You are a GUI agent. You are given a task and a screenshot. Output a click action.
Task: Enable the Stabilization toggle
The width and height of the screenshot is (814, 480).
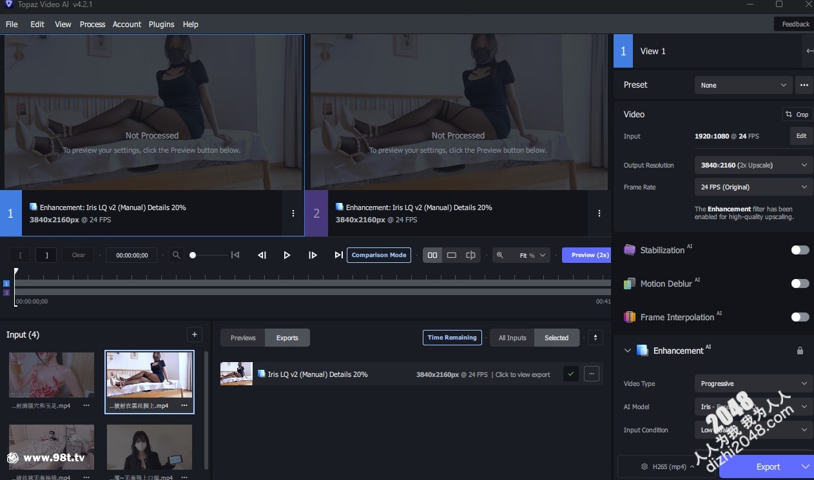point(800,250)
